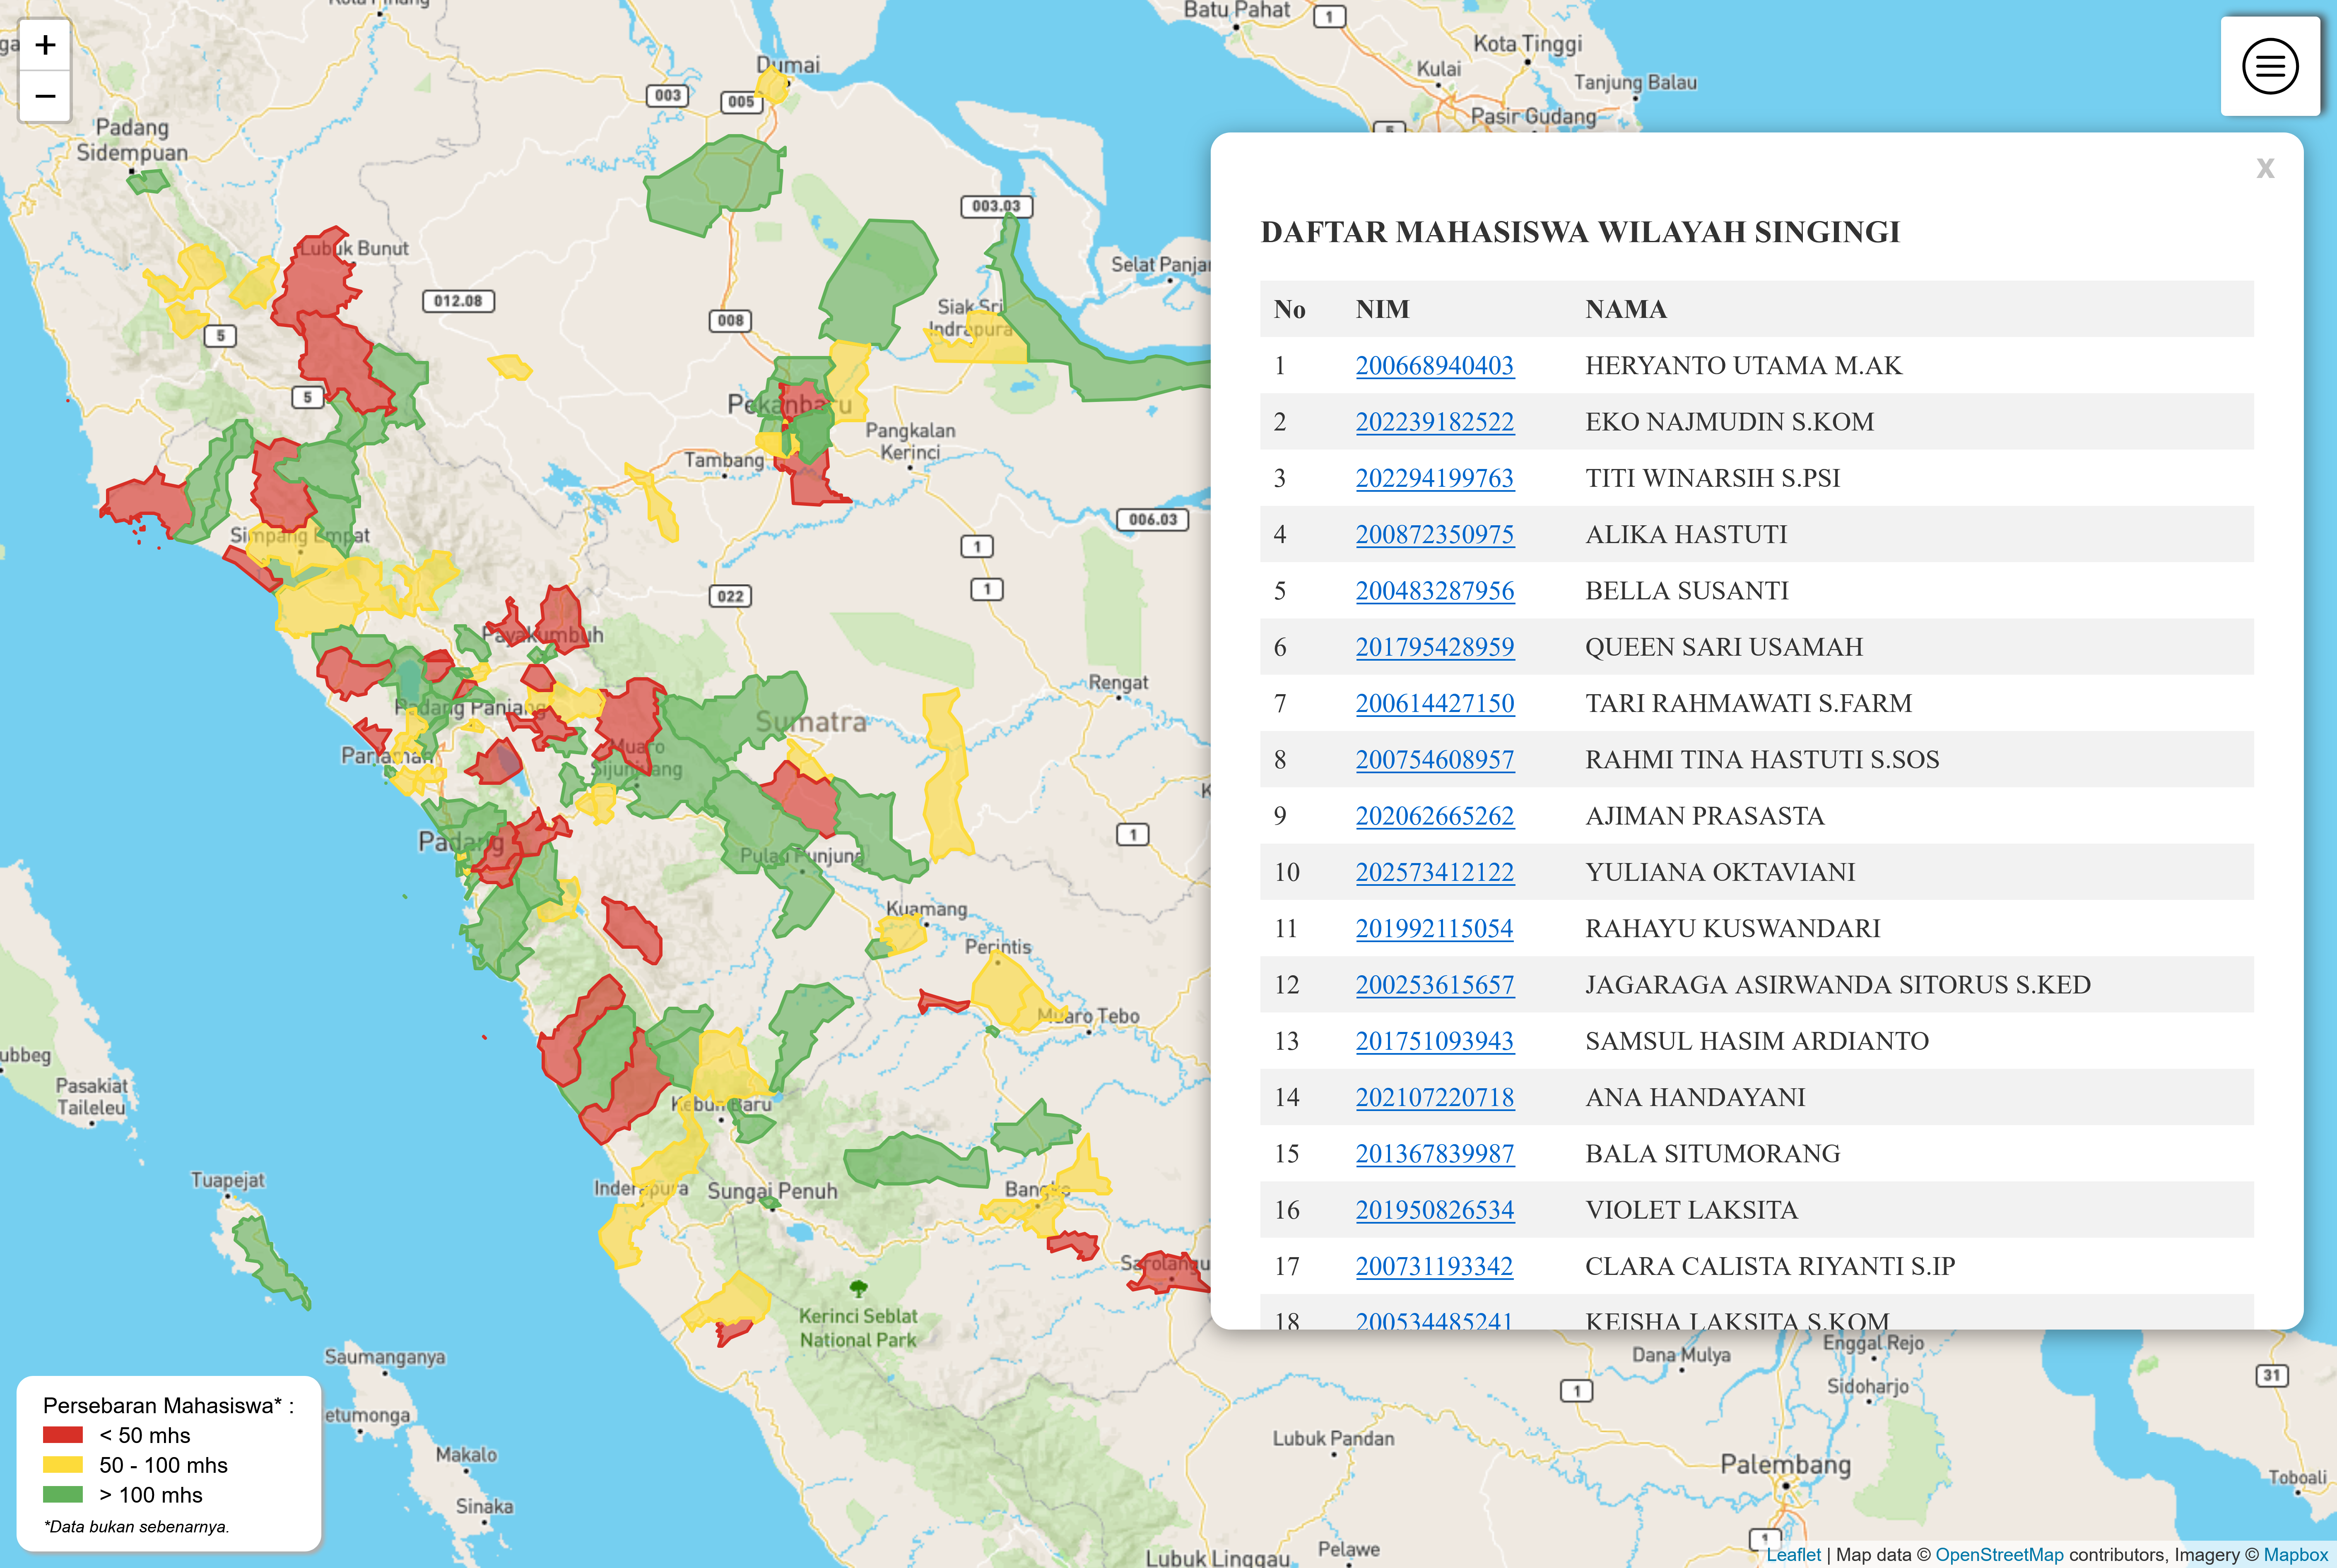This screenshot has width=2337, height=1568.
Task: Click the Dumai city label
Action: (787, 65)
